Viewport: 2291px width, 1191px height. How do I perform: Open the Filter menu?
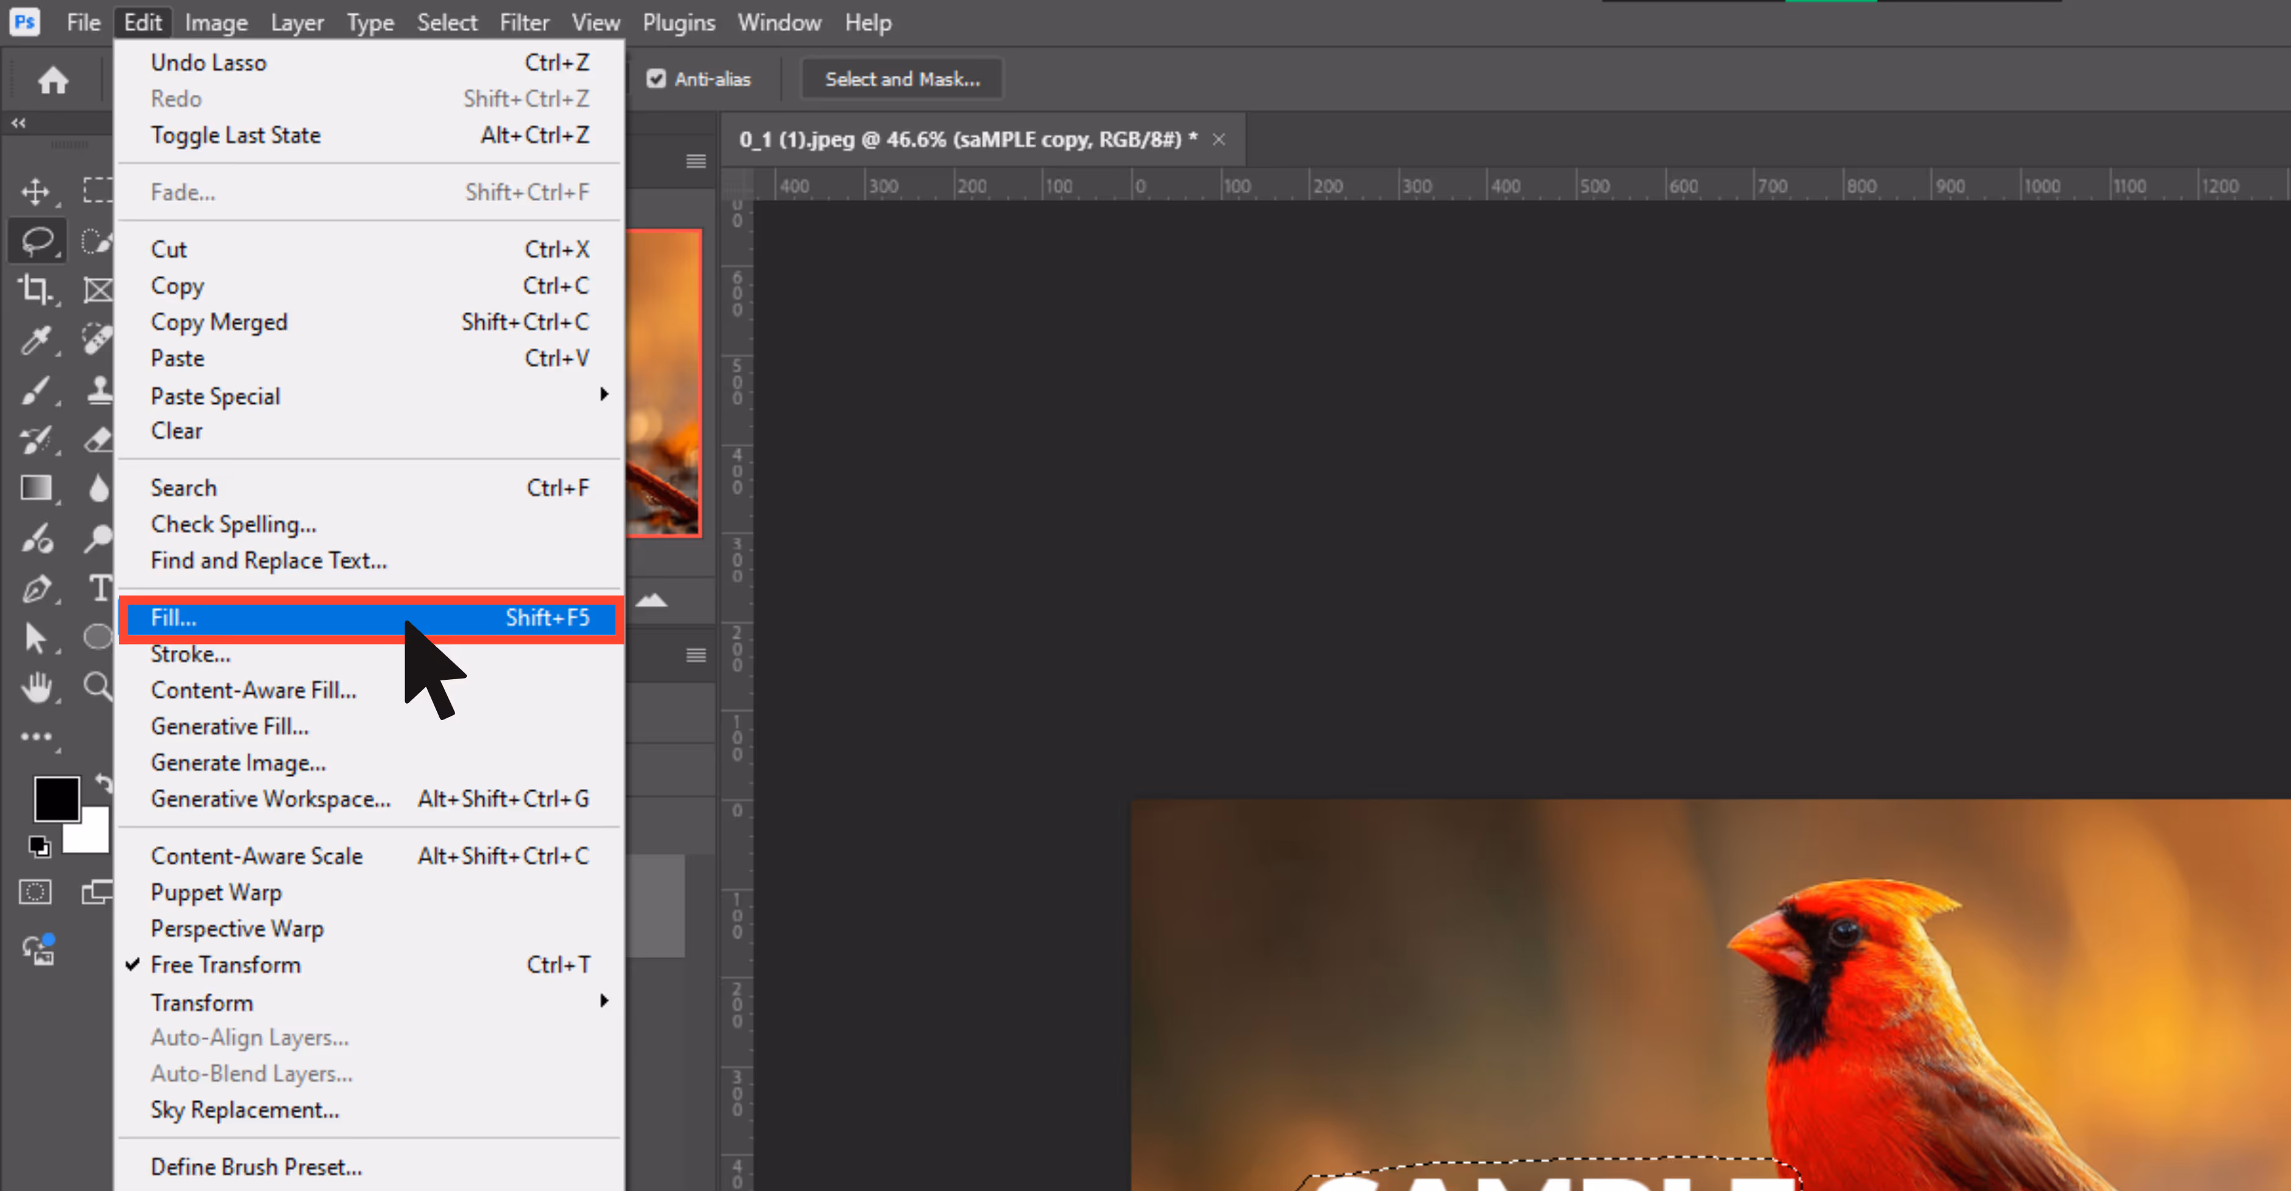pyautogui.click(x=524, y=22)
